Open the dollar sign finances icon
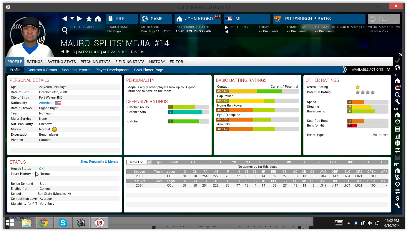407x231 pixels. click(398, 198)
